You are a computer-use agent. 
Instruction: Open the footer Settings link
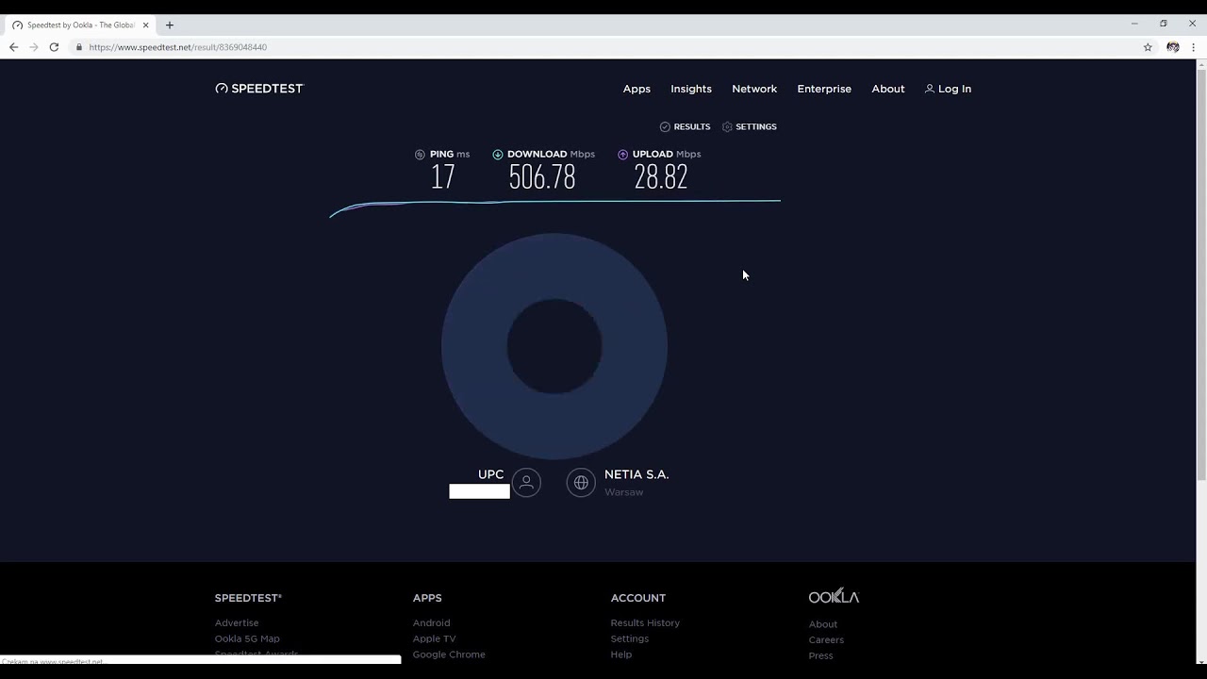(630, 638)
